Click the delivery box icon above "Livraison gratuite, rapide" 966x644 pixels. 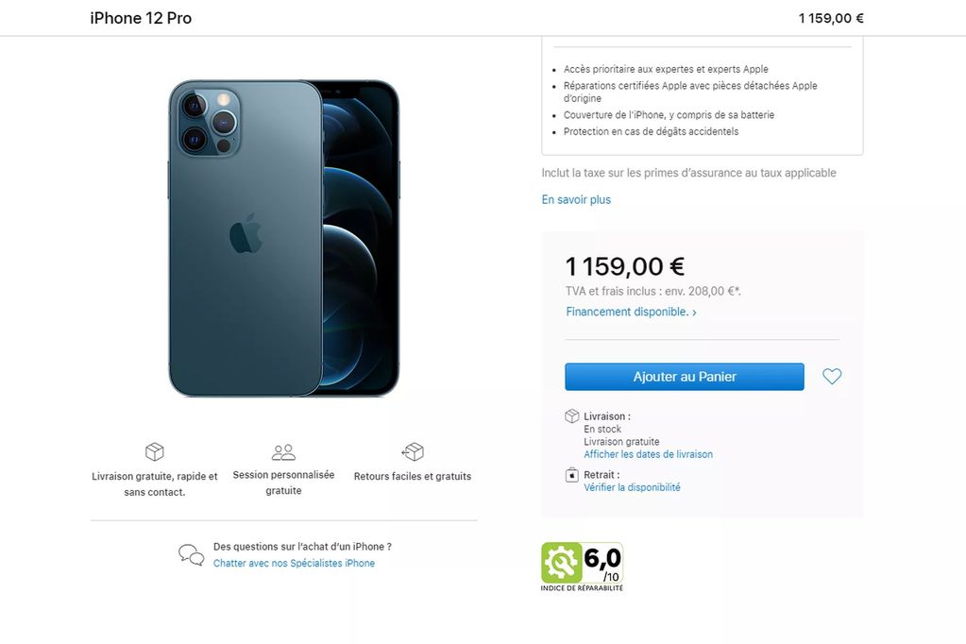click(x=154, y=452)
